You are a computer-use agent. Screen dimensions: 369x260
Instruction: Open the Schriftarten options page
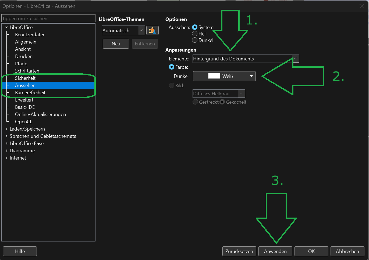pos(27,71)
